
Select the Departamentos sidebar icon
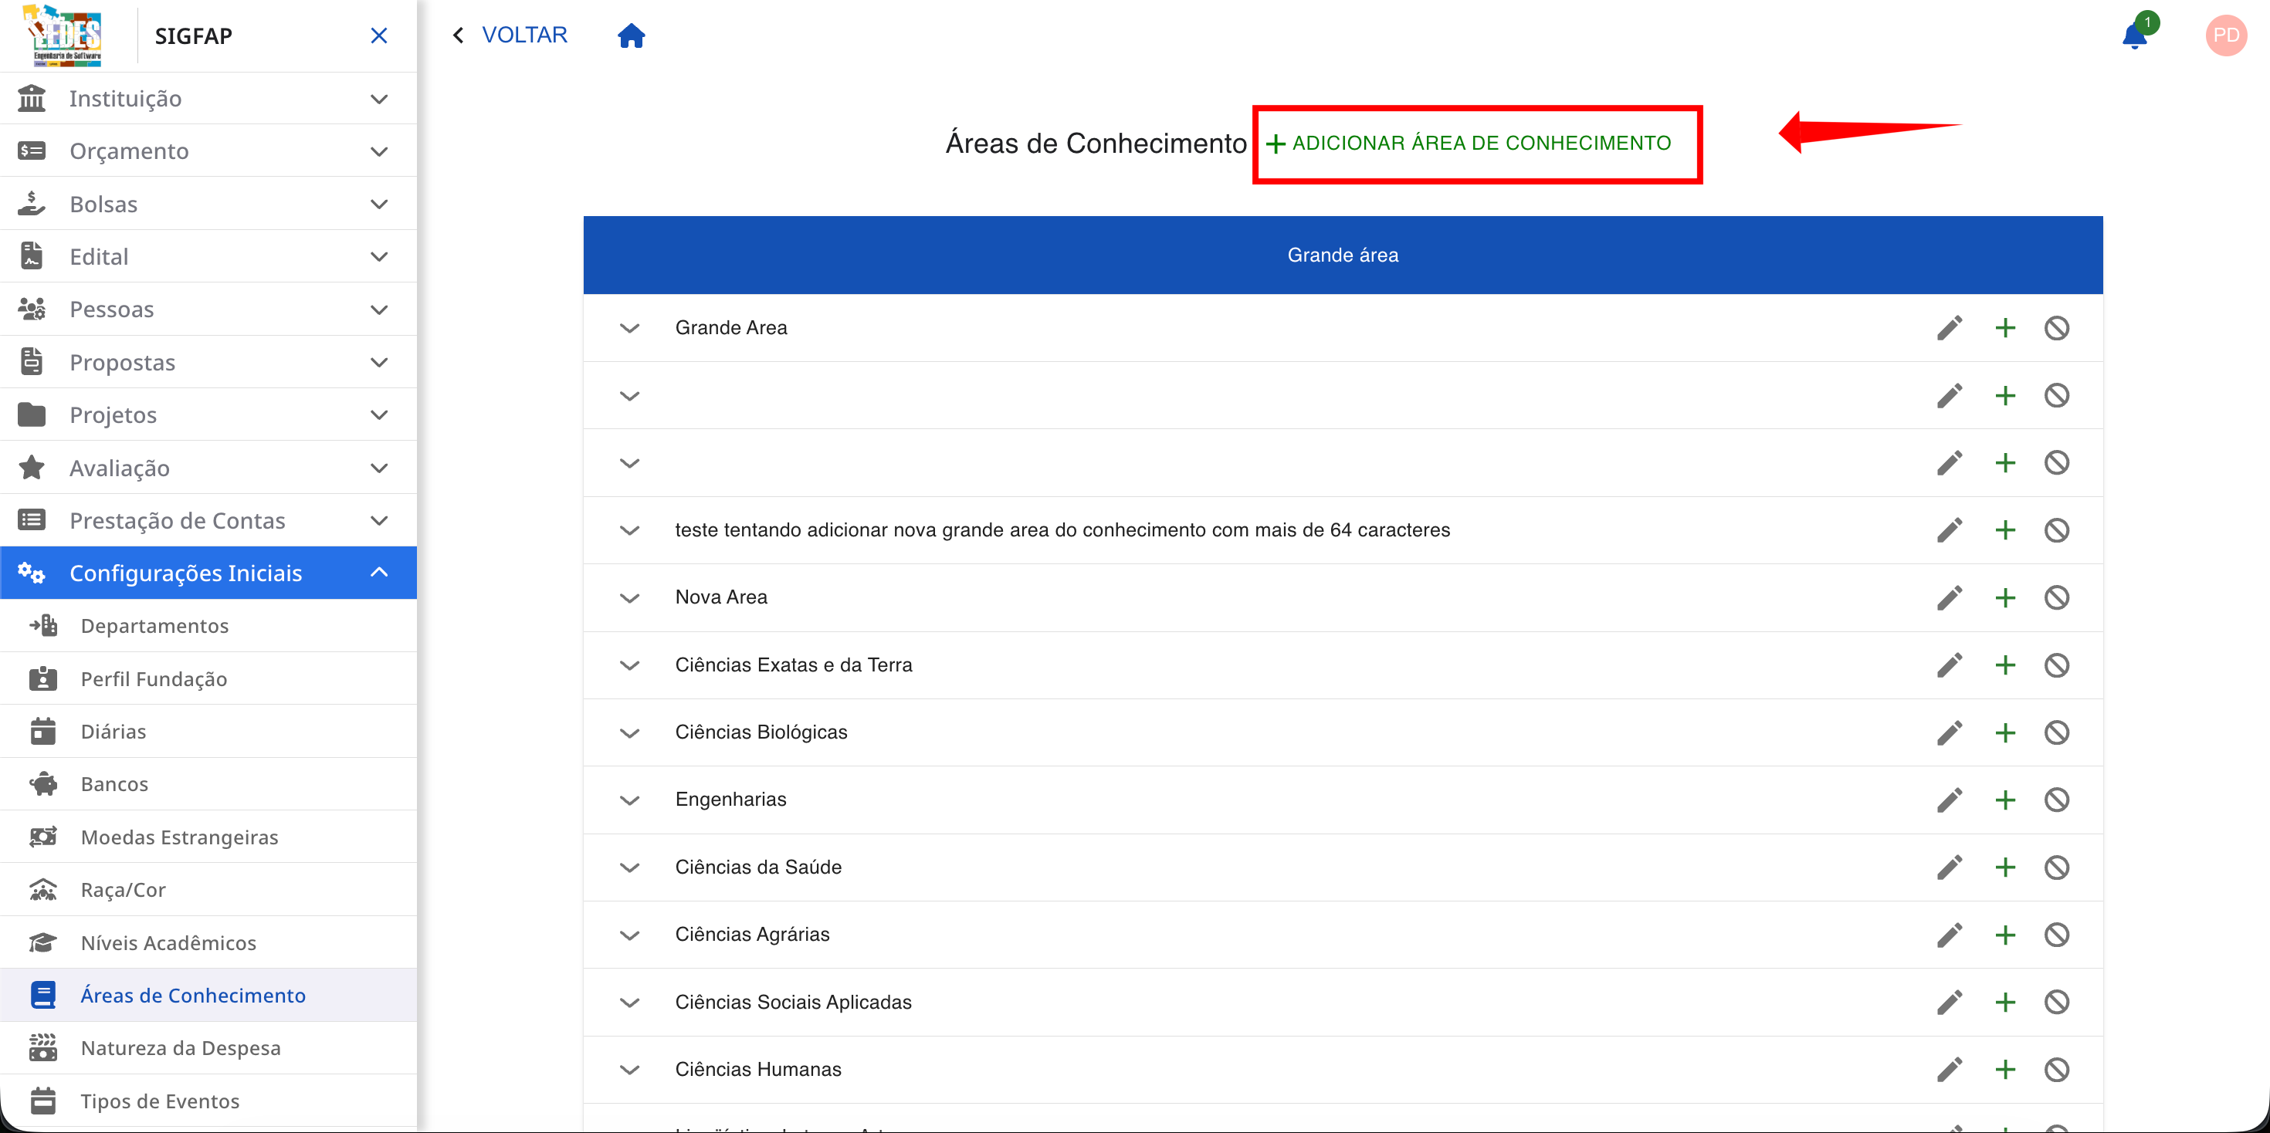42,625
